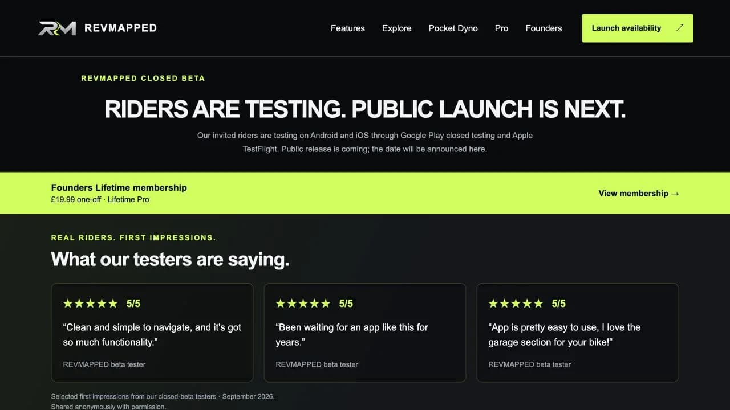
Task: Click the 5/5 score on the garage section review
Action: pos(559,304)
